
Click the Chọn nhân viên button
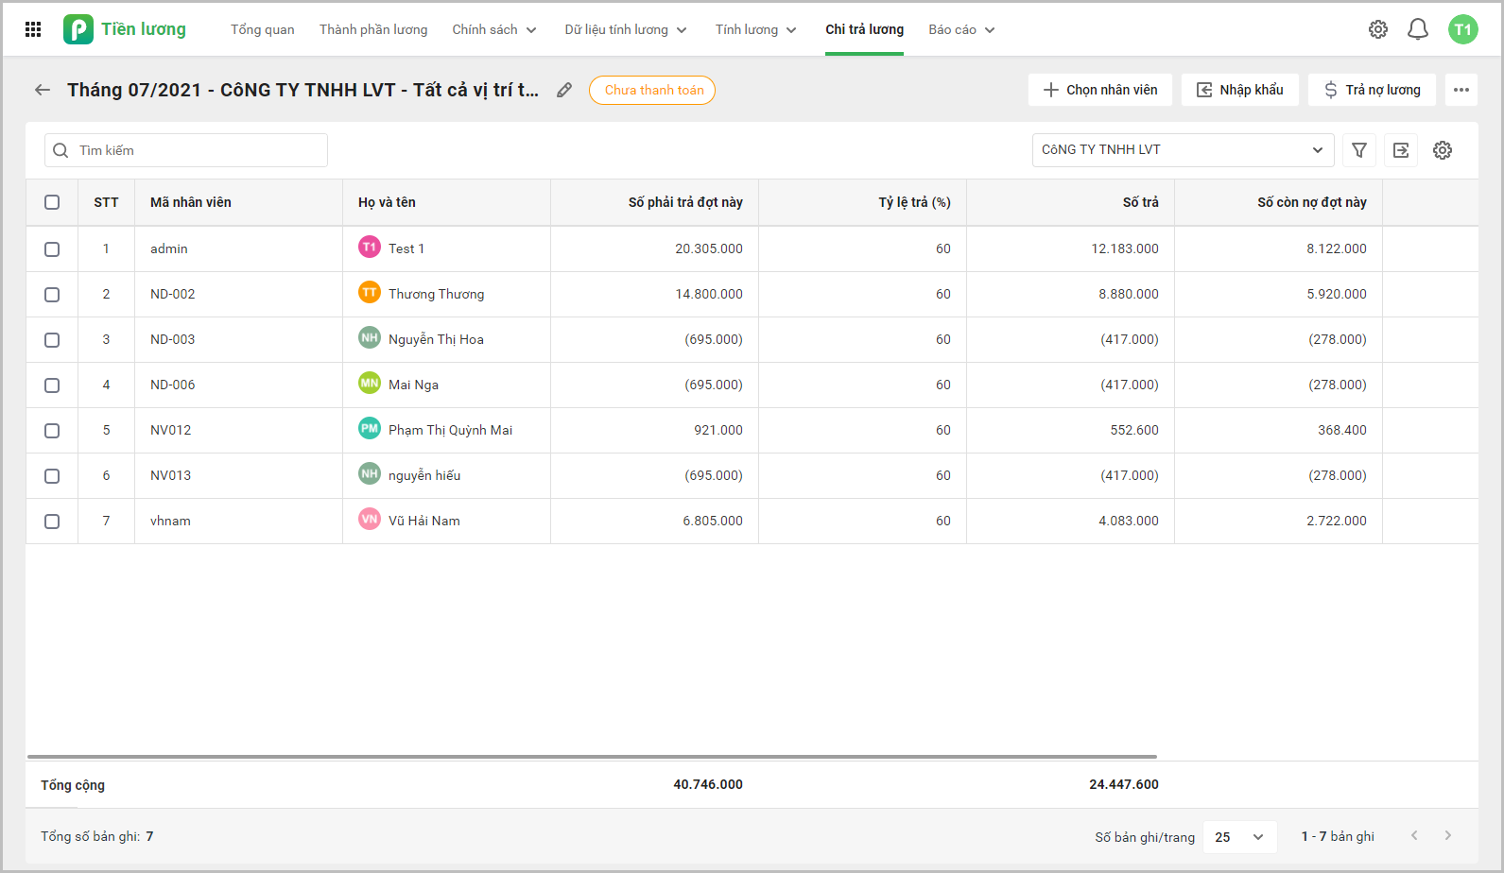pos(1100,90)
